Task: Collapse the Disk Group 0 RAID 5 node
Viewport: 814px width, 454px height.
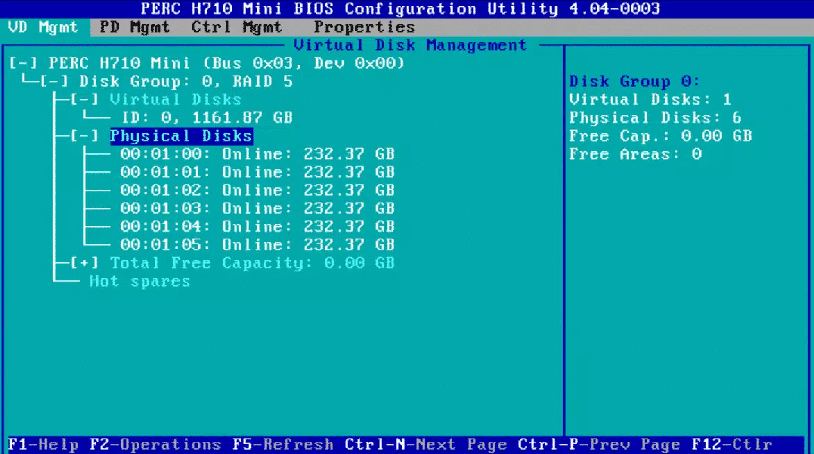Action: [54, 81]
